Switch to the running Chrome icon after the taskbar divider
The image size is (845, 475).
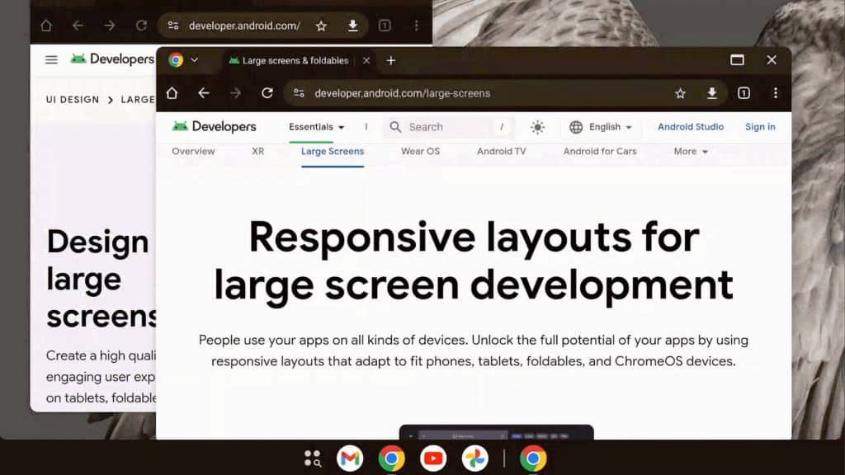[533, 459]
